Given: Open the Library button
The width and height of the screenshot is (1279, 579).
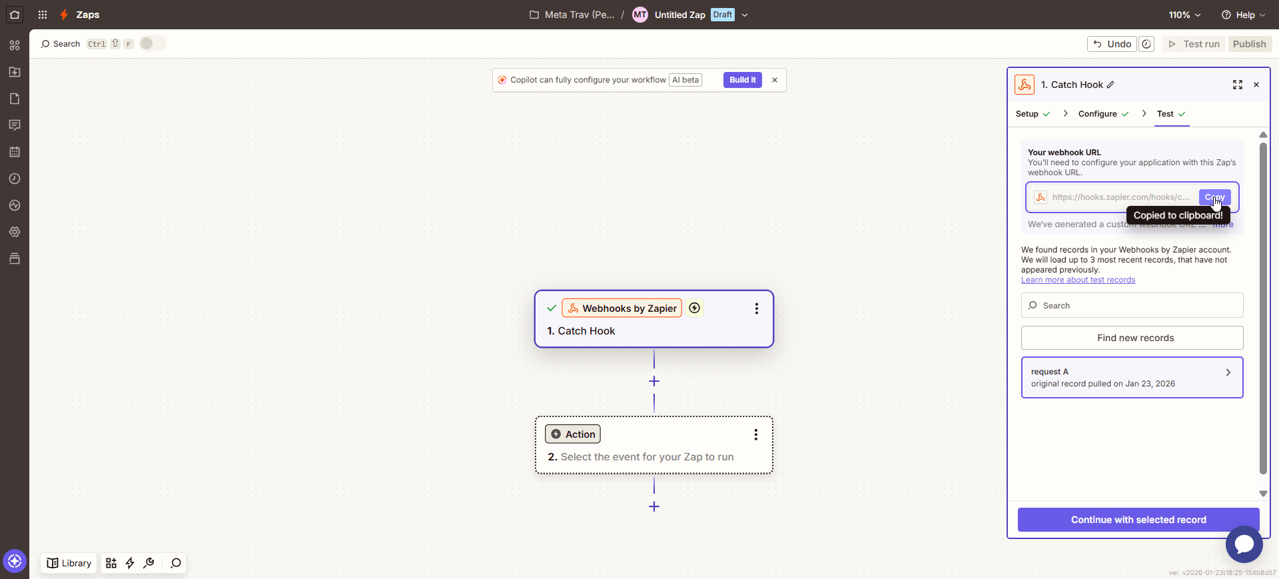Looking at the screenshot, I should point(69,563).
